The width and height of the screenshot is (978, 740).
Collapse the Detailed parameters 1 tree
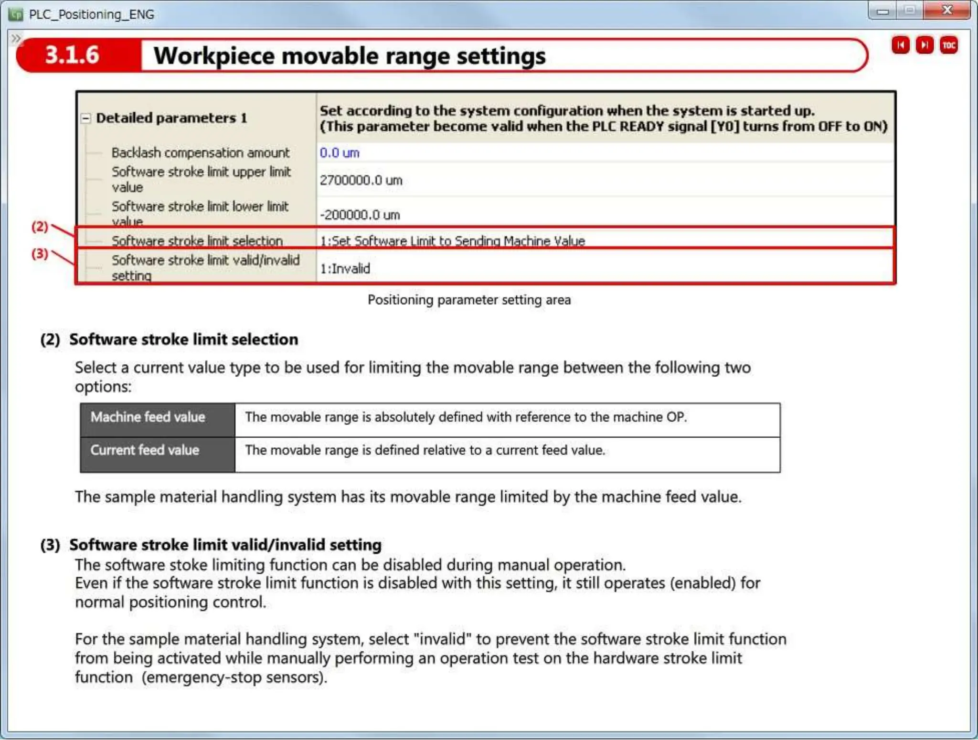[x=86, y=118]
